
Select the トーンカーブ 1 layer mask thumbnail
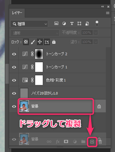click(39, 67)
